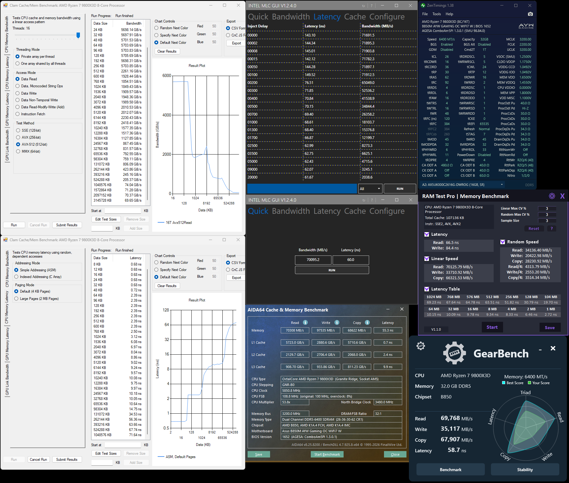Viewport: 569px width, 483px height.
Task: Click ZenTimings app icon in title bar
Action: (x=423, y=5)
